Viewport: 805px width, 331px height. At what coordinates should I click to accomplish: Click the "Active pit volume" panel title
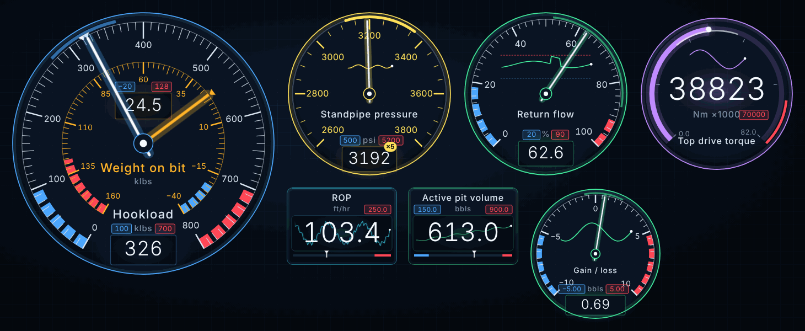tap(463, 197)
